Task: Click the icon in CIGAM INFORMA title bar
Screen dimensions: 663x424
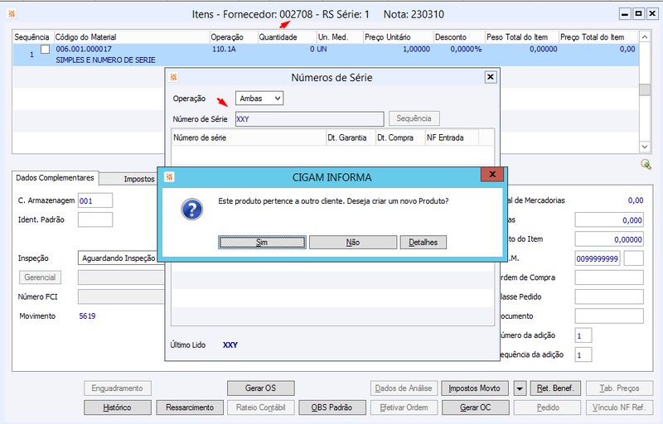Action: (169, 177)
